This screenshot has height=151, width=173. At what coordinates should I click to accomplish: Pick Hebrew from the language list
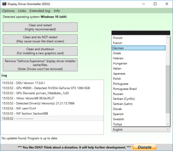tap(138, 58)
